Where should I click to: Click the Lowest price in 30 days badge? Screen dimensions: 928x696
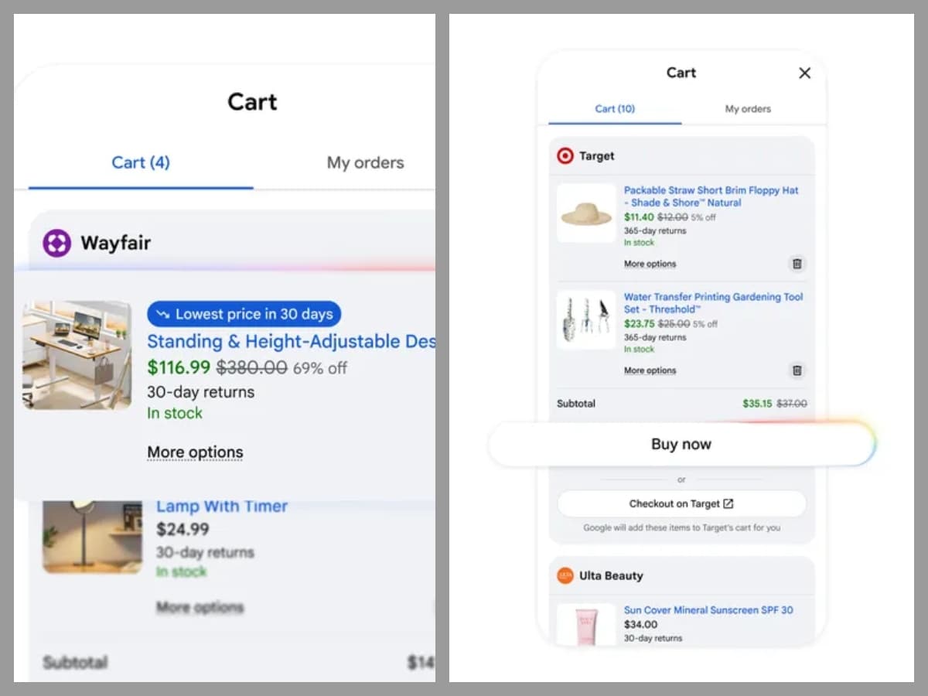(x=244, y=314)
